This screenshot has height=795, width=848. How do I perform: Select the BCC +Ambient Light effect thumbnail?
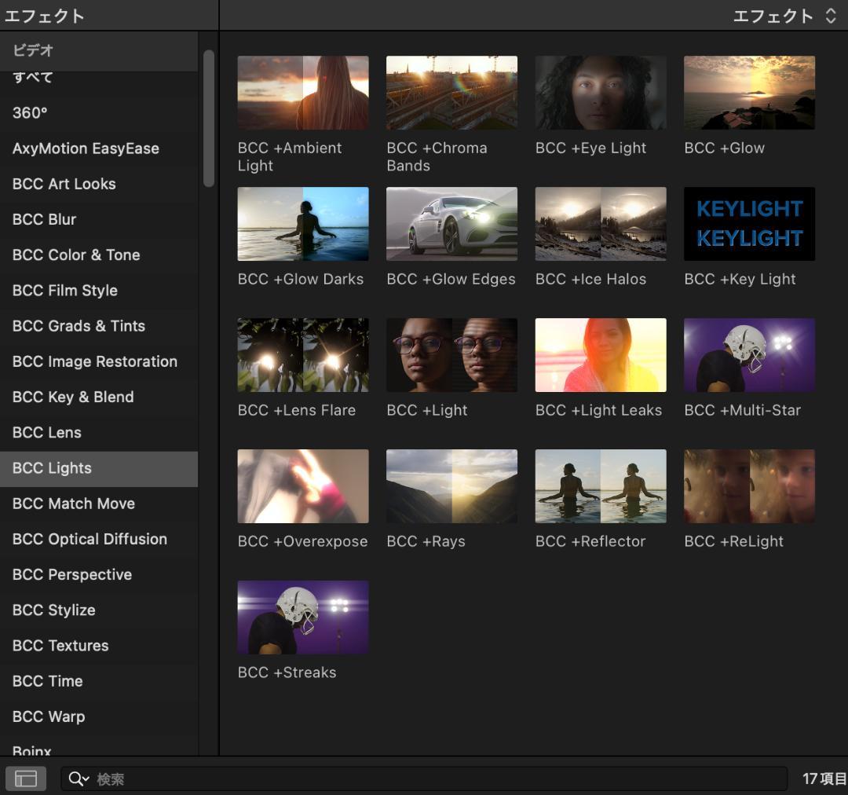303,93
